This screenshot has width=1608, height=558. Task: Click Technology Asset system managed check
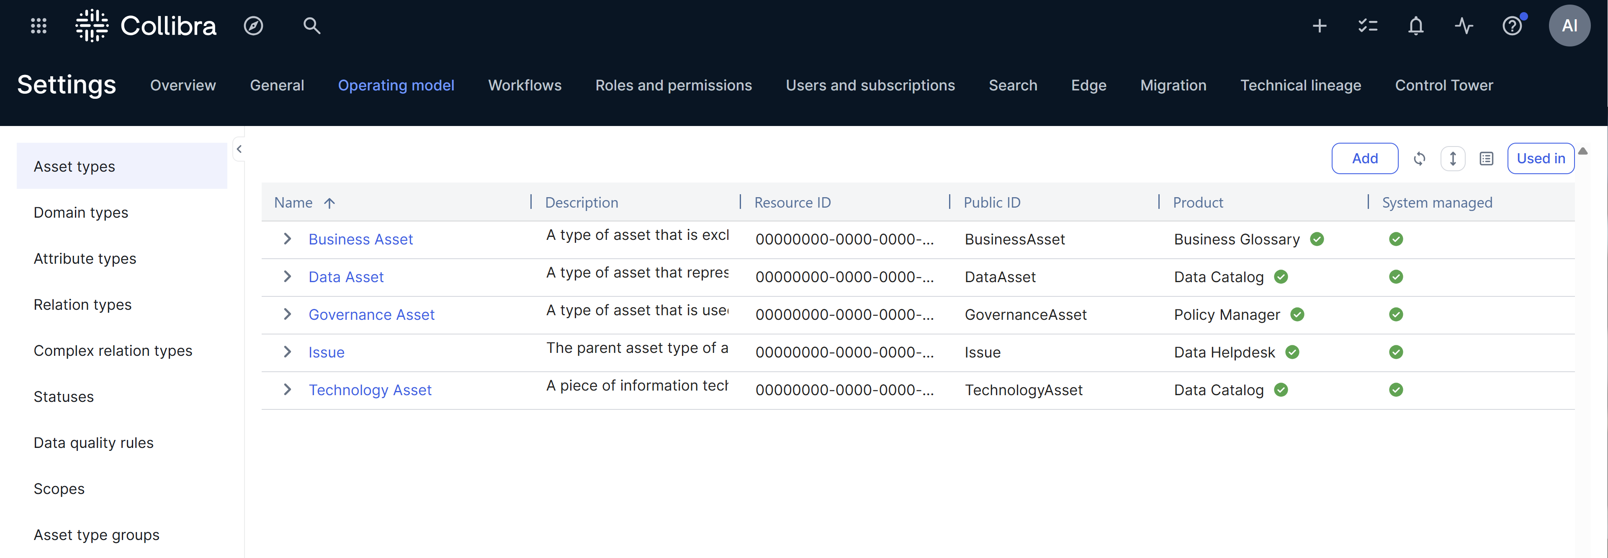[1396, 389]
